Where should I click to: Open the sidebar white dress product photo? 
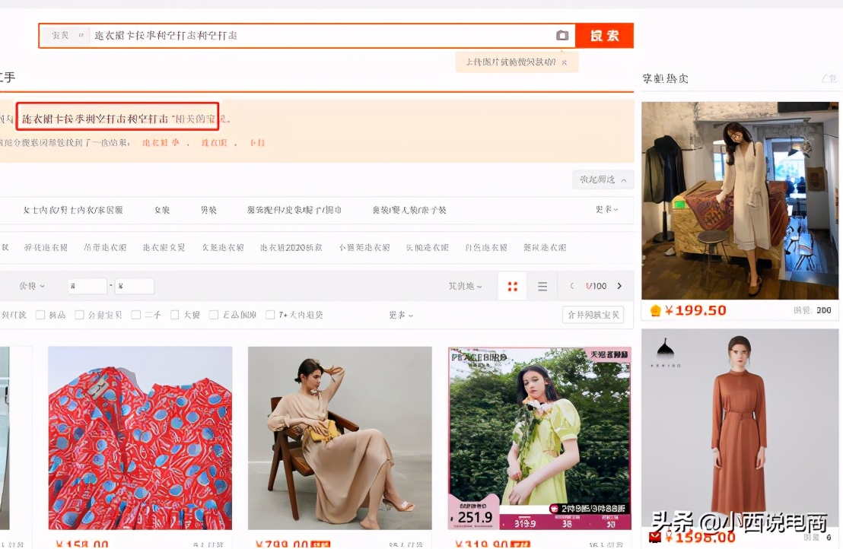coord(740,201)
